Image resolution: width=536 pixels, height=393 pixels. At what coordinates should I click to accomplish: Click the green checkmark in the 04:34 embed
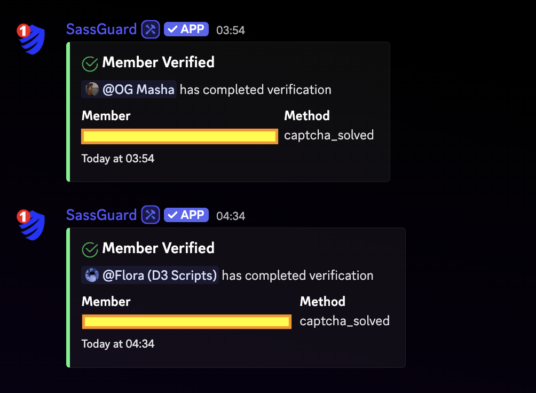(89, 248)
